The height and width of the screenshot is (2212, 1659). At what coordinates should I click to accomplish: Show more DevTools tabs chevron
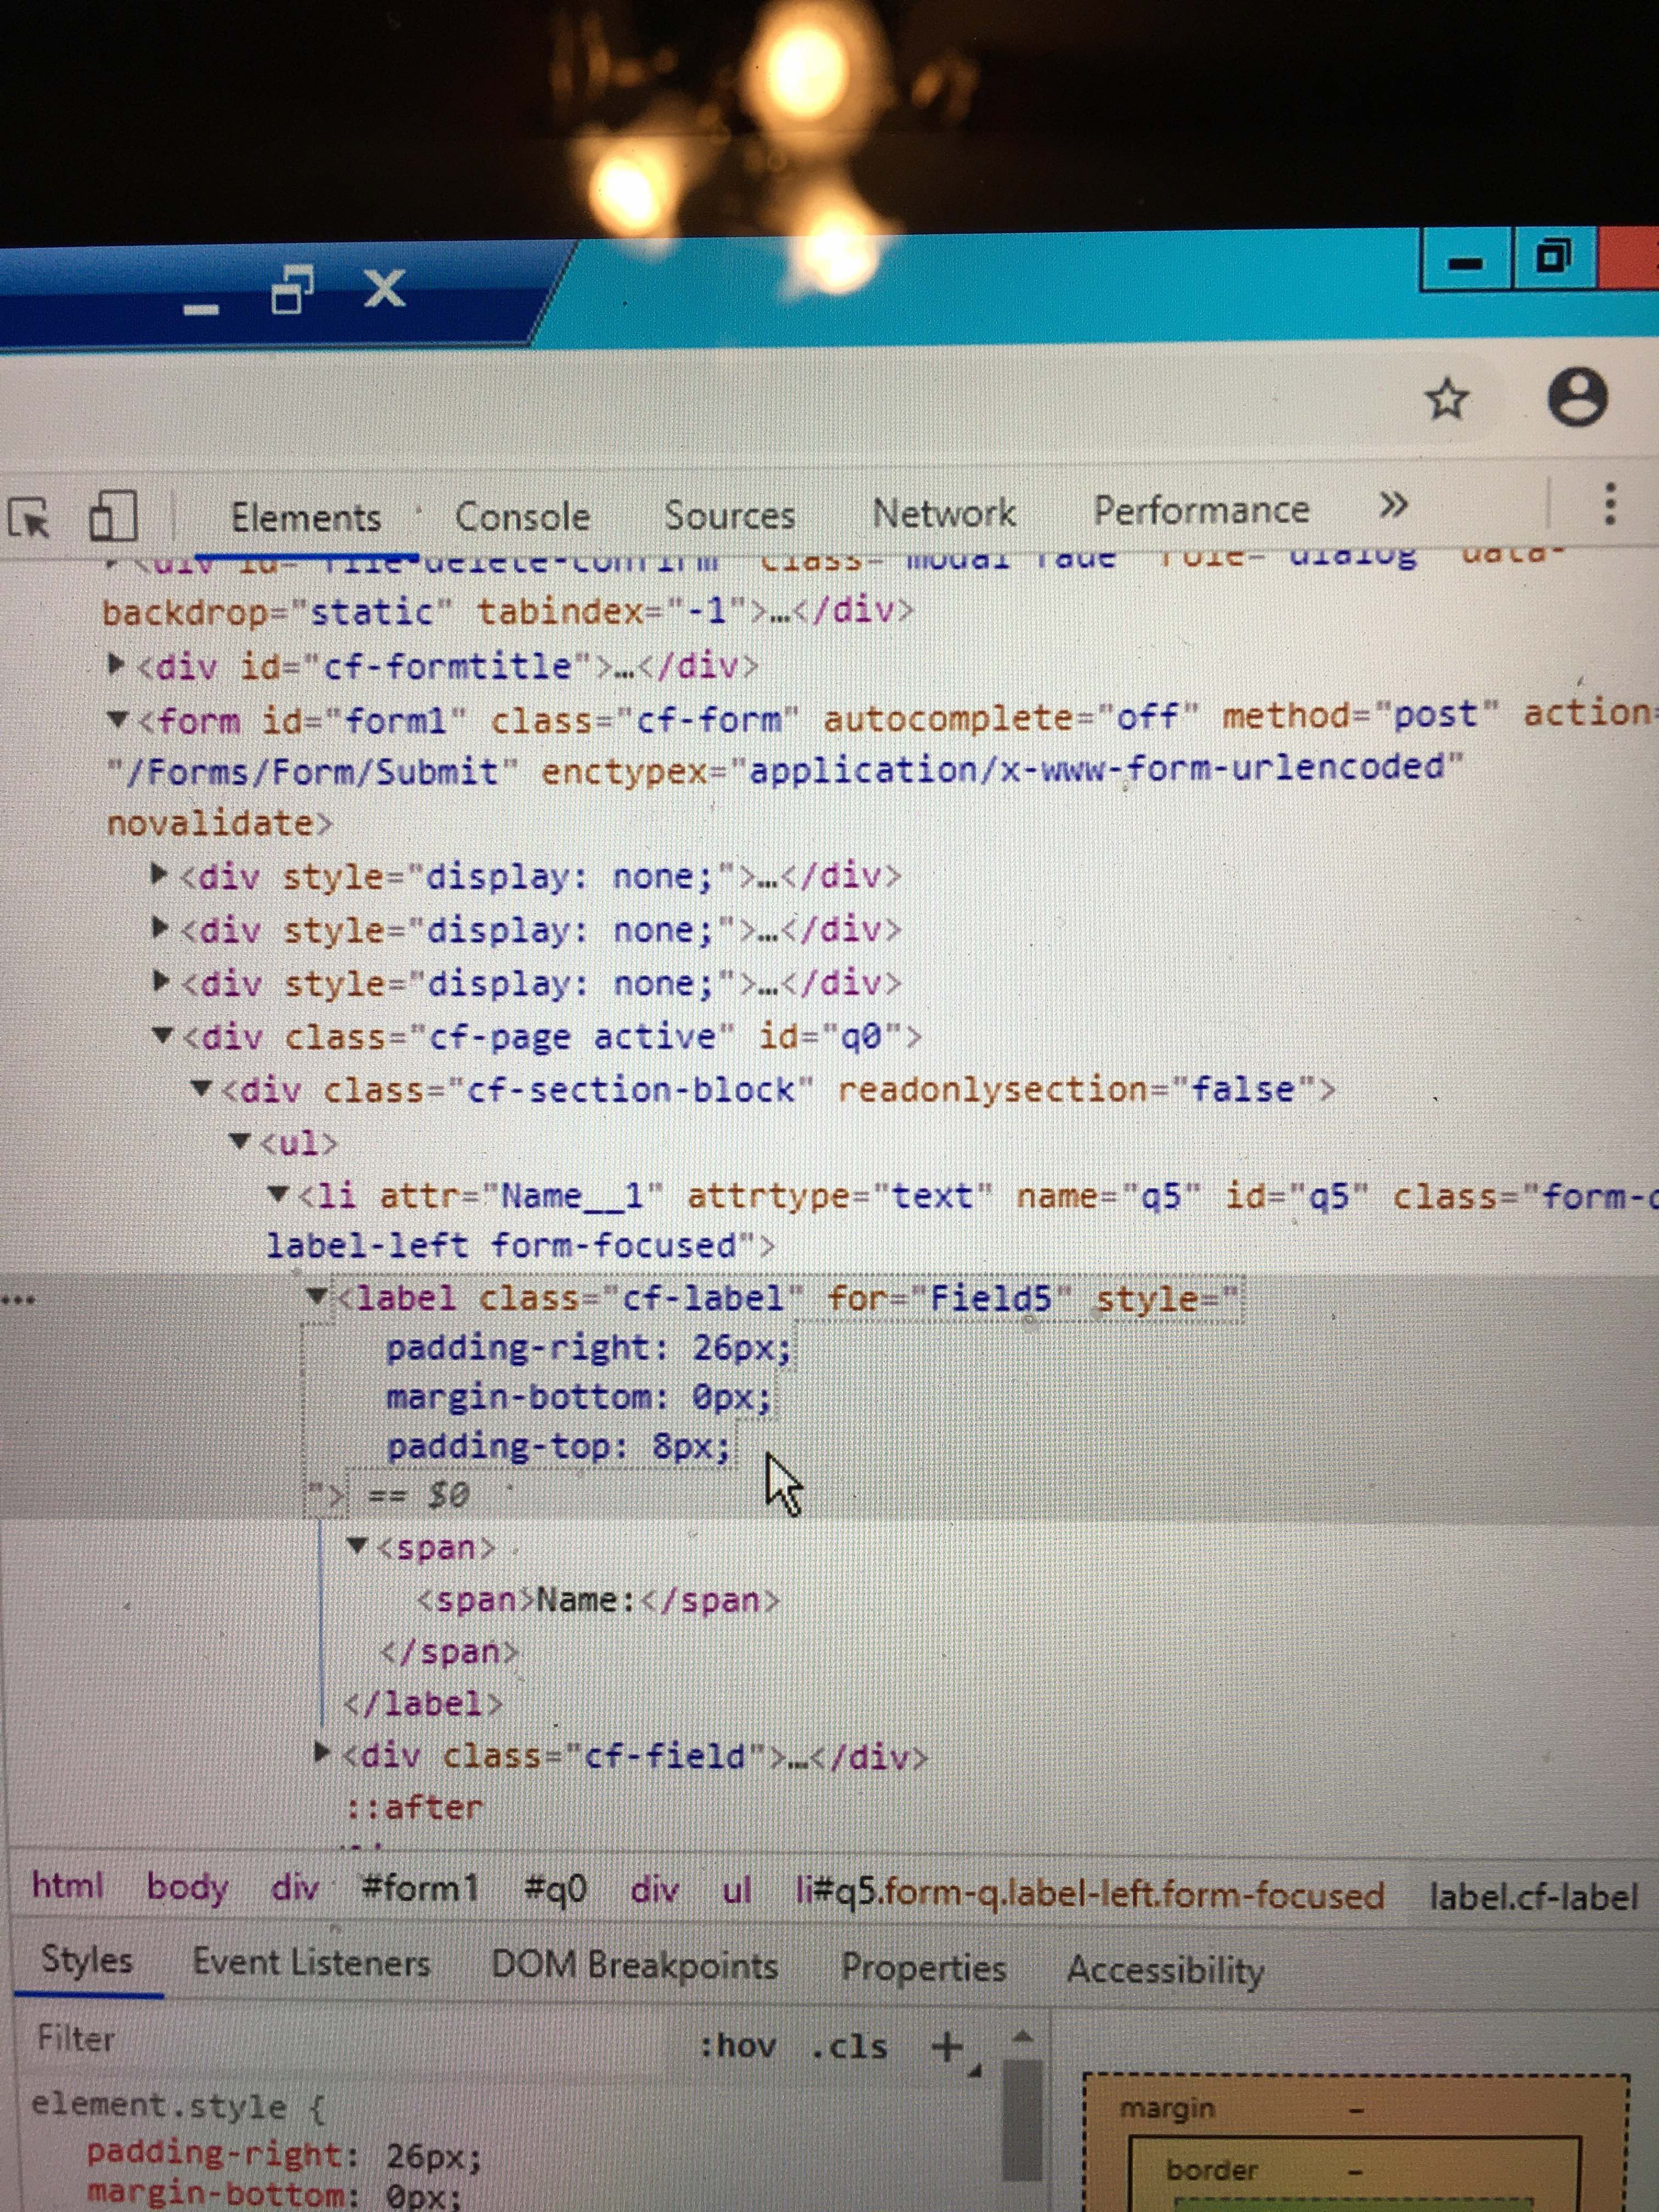coord(1393,505)
